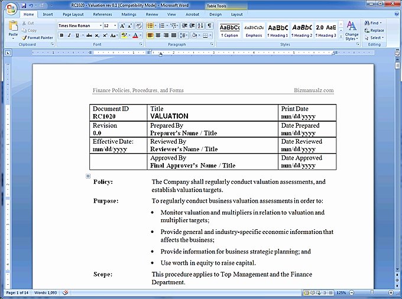Viewport: 402px width, 299px height.
Task: Open the font name dropdown
Action: pos(100,25)
